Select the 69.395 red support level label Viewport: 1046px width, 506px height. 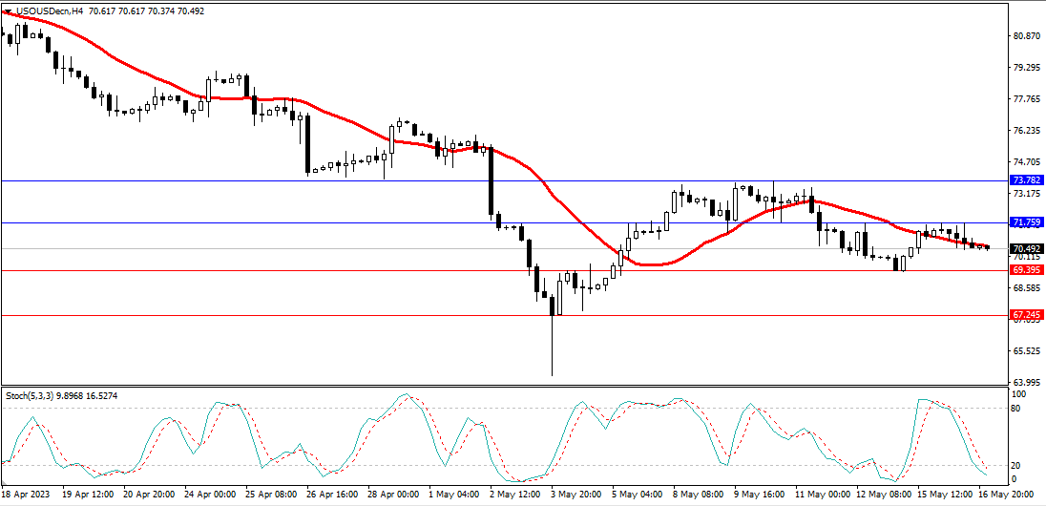[1026, 269]
